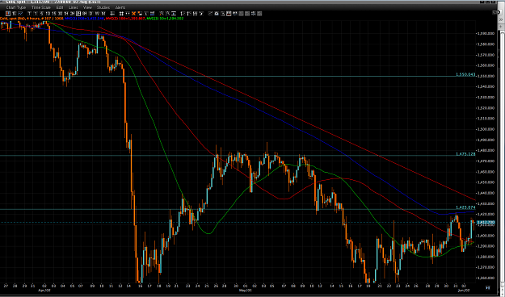Select the highlighted 4H interval button
Image resolution: width=505 pixels, height=297 pixels.
(78, 13)
